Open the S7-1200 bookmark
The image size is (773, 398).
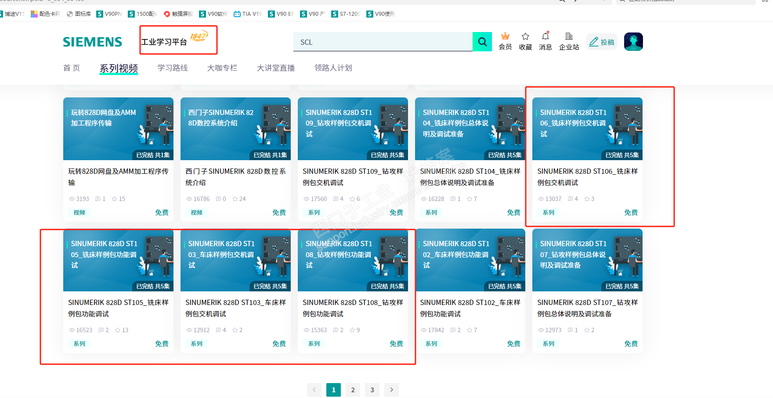(346, 14)
